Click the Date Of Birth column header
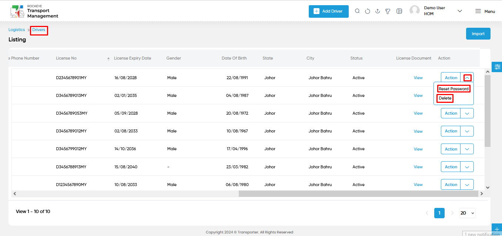502x236 pixels. coord(234,58)
